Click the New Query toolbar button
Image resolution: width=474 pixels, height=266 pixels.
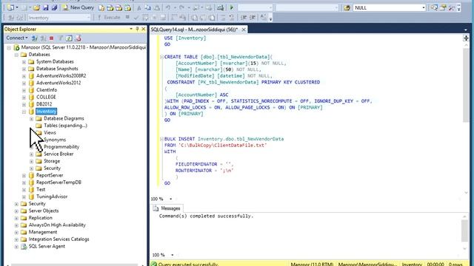point(79,7)
